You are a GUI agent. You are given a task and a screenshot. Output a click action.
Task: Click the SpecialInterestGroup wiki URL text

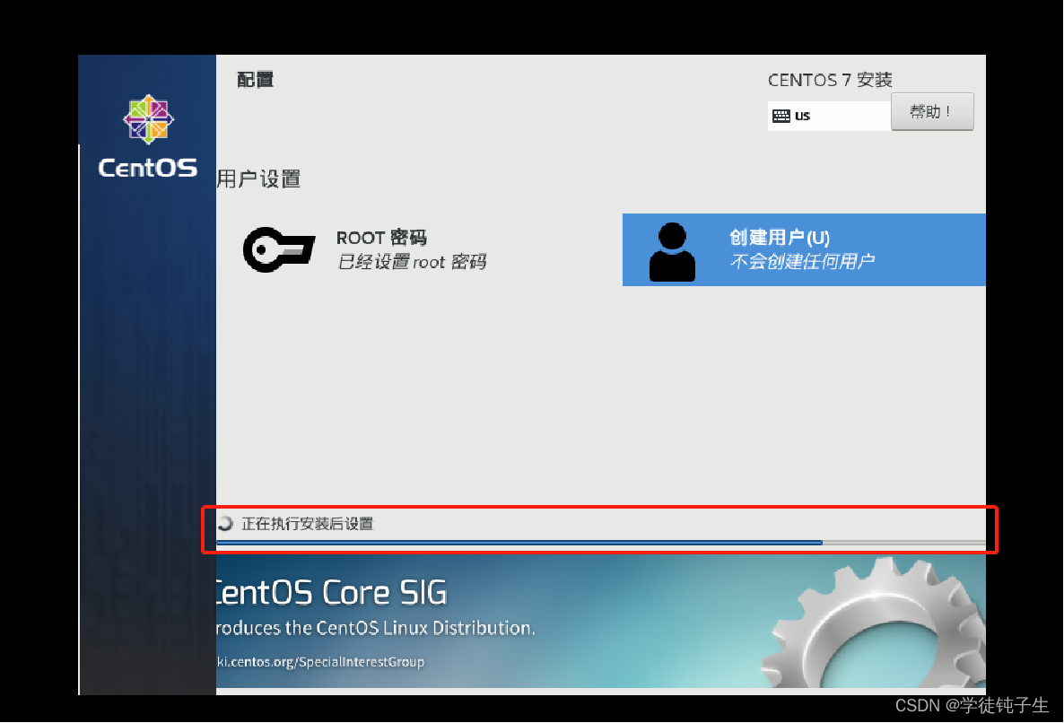[320, 662]
